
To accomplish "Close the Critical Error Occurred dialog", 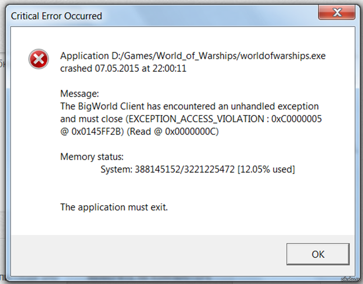I will 337,12.
